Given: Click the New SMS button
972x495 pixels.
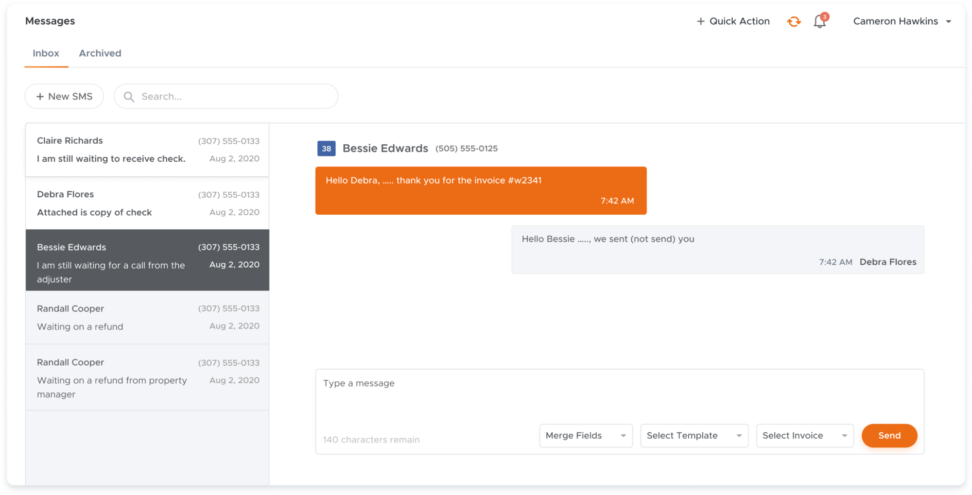Looking at the screenshot, I should click(64, 96).
